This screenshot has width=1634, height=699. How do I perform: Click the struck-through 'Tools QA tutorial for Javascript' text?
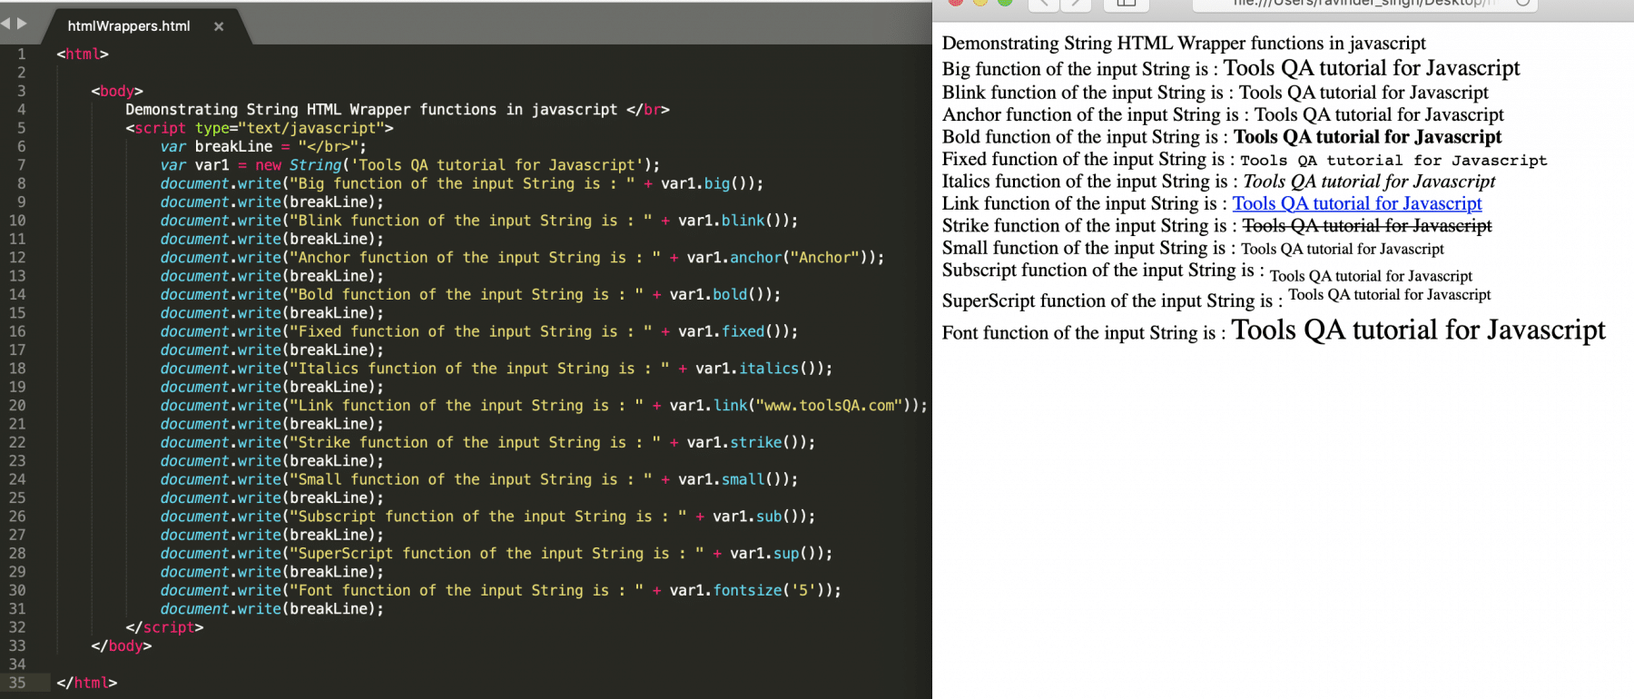pyautogui.click(x=1366, y=225)
